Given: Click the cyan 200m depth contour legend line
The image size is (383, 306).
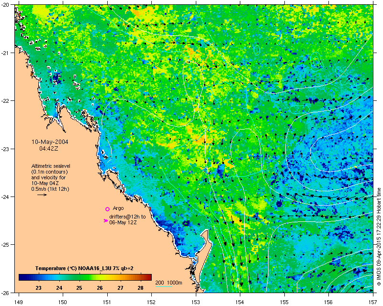Looking at the screenshot, I should point(164,286).
